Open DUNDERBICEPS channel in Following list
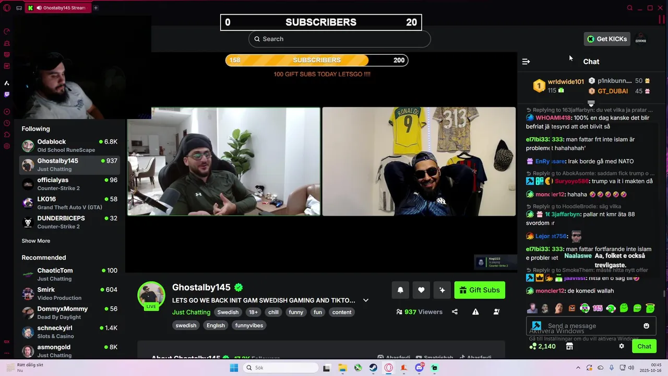 pos(70,222)
